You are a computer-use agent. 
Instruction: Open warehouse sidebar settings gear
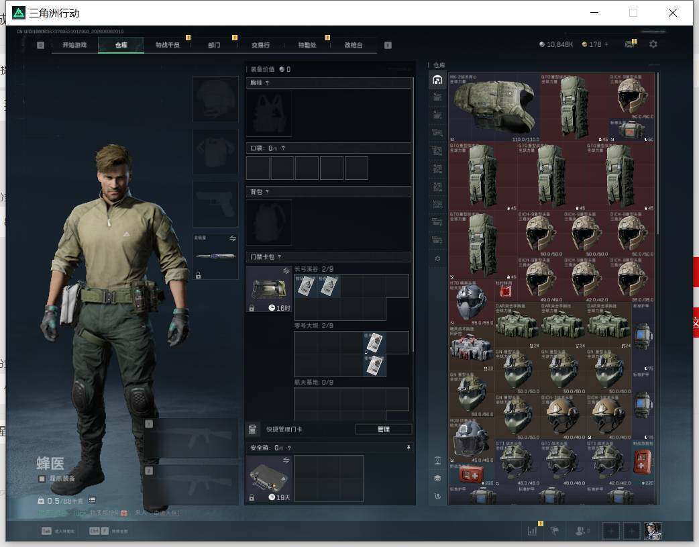(437, 258)
